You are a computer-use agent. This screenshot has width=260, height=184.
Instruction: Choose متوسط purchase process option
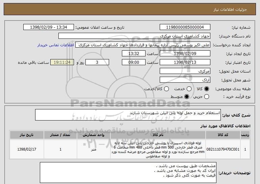(187, 97)
